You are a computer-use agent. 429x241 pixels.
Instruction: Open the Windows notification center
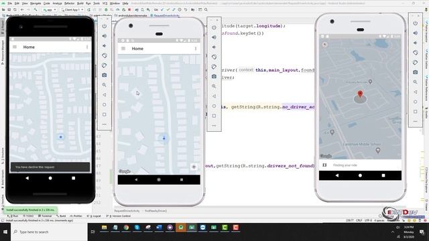pyautogui.click(x=422, y=232)
